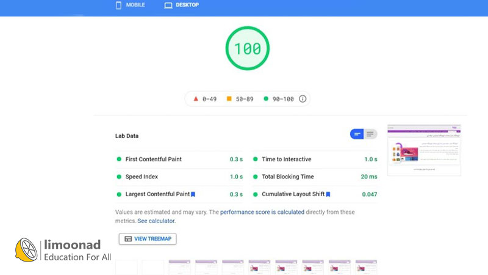
Task: Click the Speed Index label
Action: tap(142, 177)
